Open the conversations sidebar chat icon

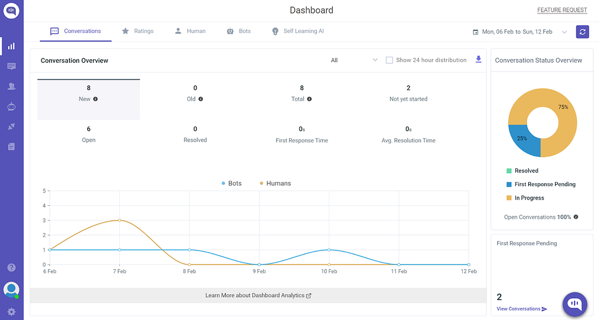tap(12, 67)
